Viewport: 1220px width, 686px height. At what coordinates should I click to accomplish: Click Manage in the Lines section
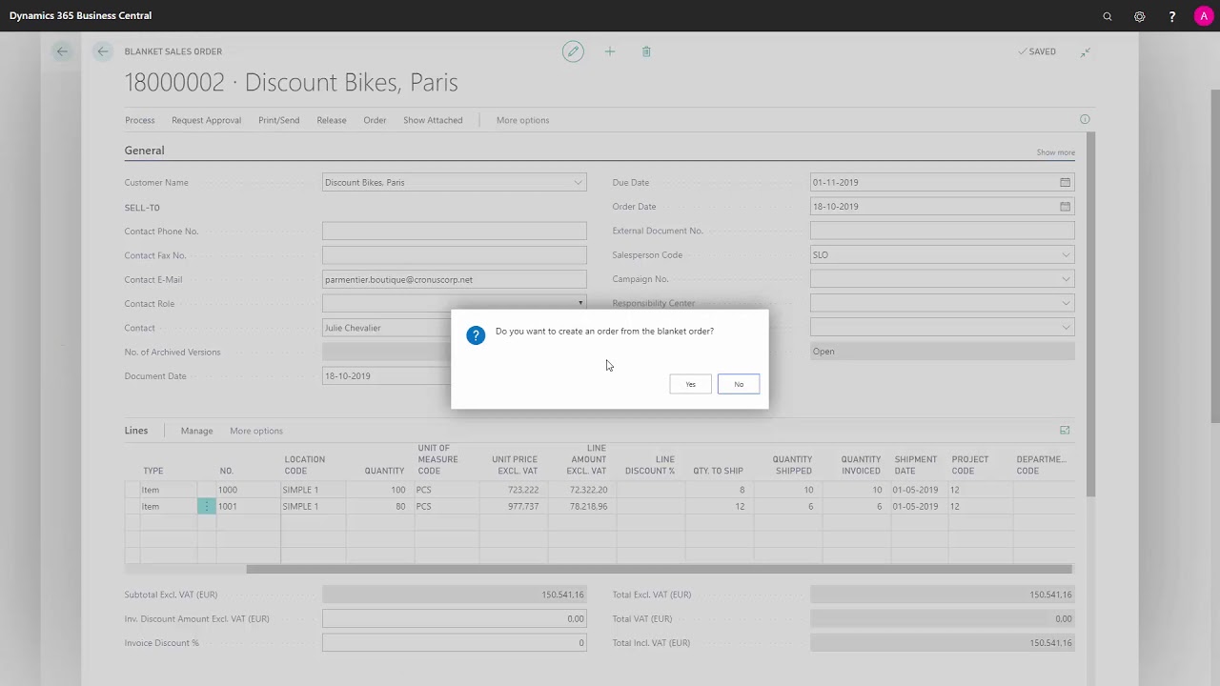196,431
